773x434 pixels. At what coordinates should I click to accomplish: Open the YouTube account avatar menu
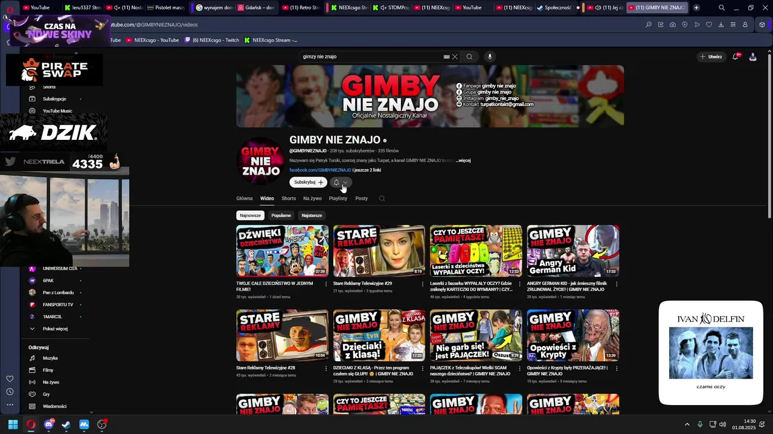(752, 57)
